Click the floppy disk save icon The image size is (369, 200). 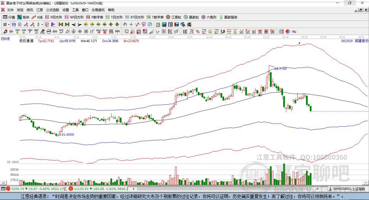(x=177, y=25)
